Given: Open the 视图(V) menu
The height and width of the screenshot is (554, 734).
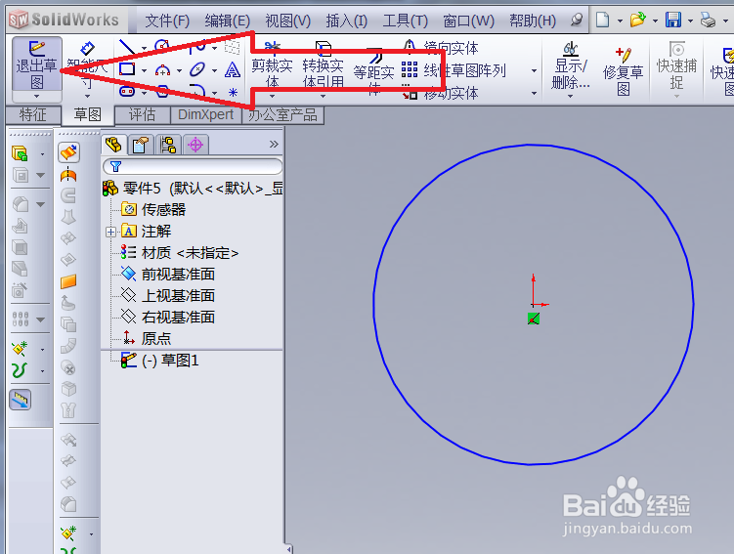Looking at the screenshot, I should pyautogui.click(x=288, y=21).
